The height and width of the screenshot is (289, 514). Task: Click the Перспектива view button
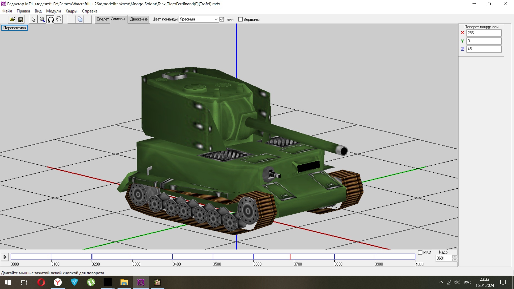coord(14,28)
